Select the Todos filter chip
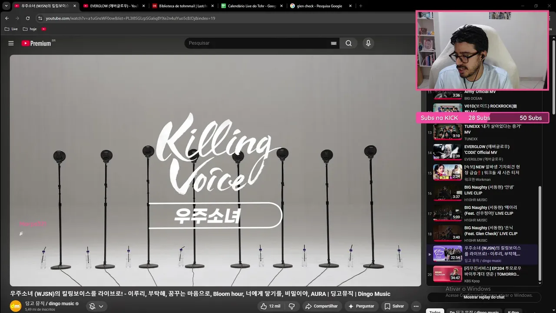Screen dimensions: 556x313 point(435,311)
